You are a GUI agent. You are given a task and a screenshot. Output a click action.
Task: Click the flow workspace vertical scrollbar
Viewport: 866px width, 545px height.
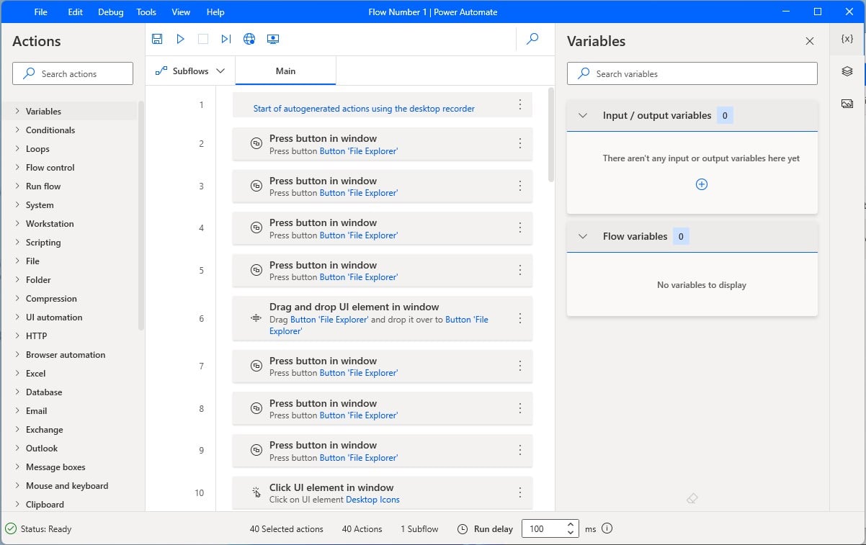tap(551, 134)
